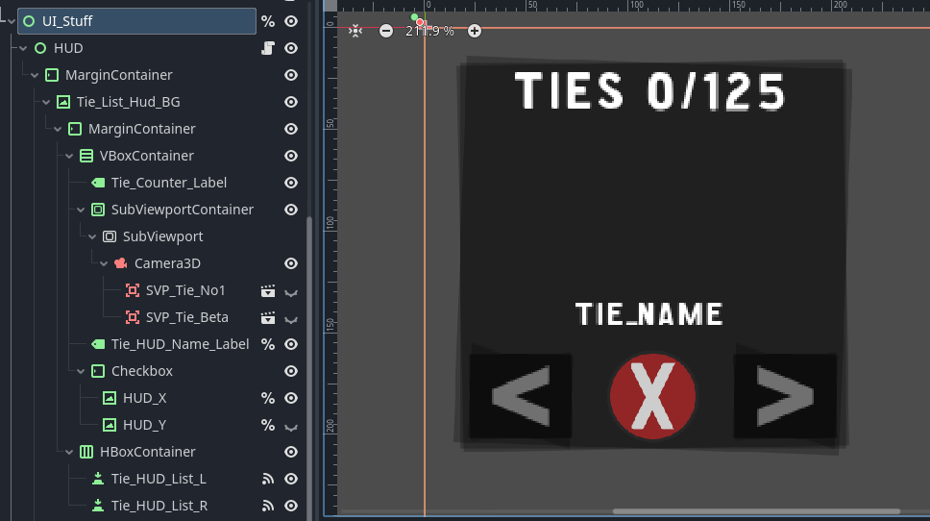Hide the Tie_Counter_Label node
930x521 pixels.
tap(291, 183)
